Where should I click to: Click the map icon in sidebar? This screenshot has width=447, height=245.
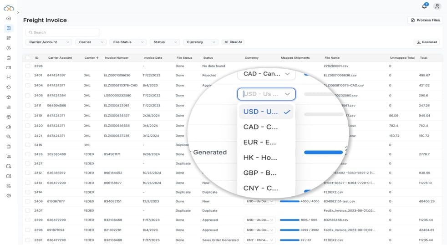click(x=9, y=176)
